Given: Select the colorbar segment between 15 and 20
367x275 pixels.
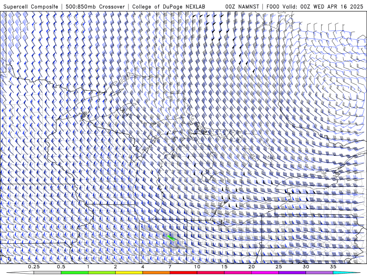Looking at the screenshot, I should click(x=238, y=273).
